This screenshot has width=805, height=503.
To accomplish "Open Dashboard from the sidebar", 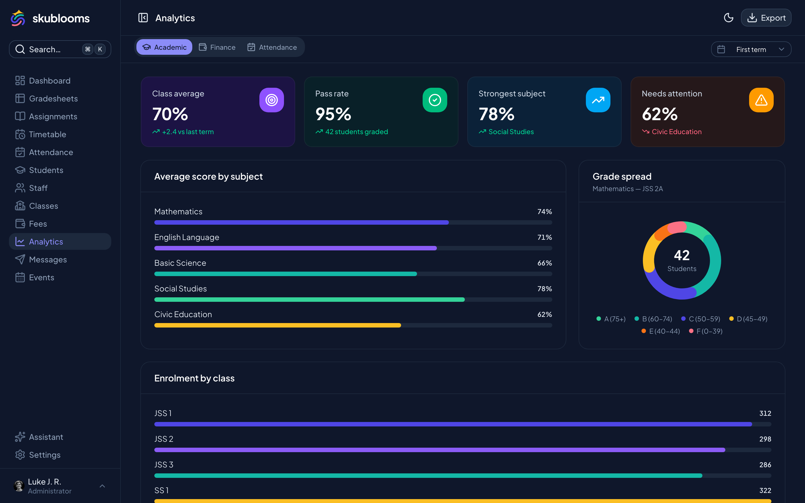I will click(60, 80).
